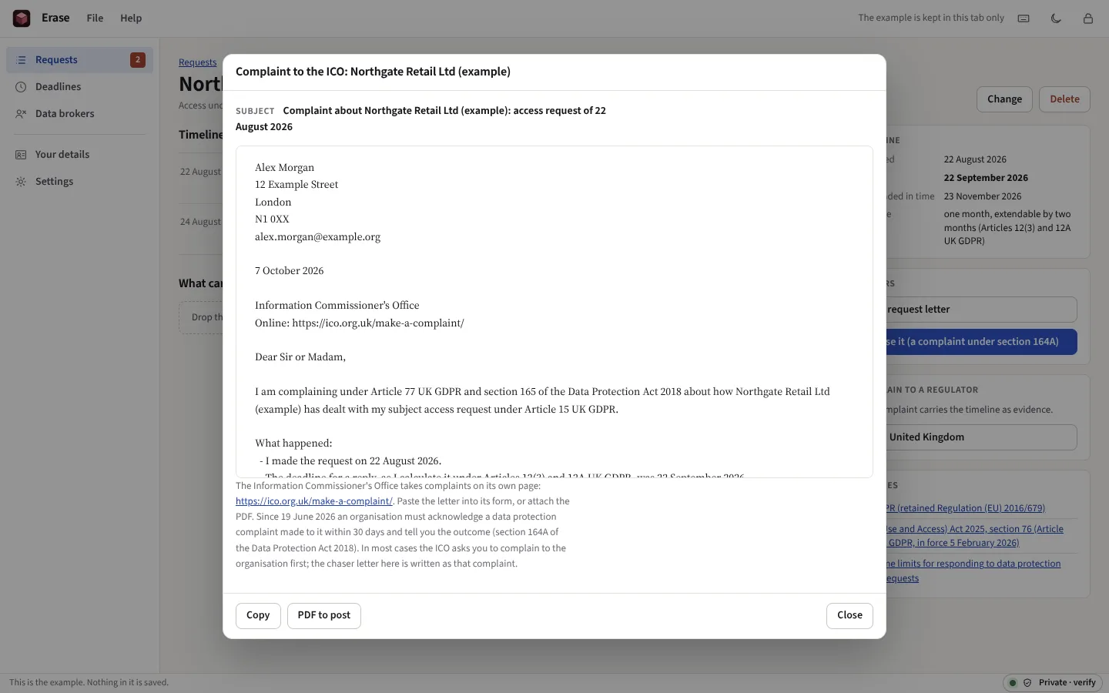1109x693 pixels.
Task: Click the N1 0XX postcode line
Action: pos(272,219)
